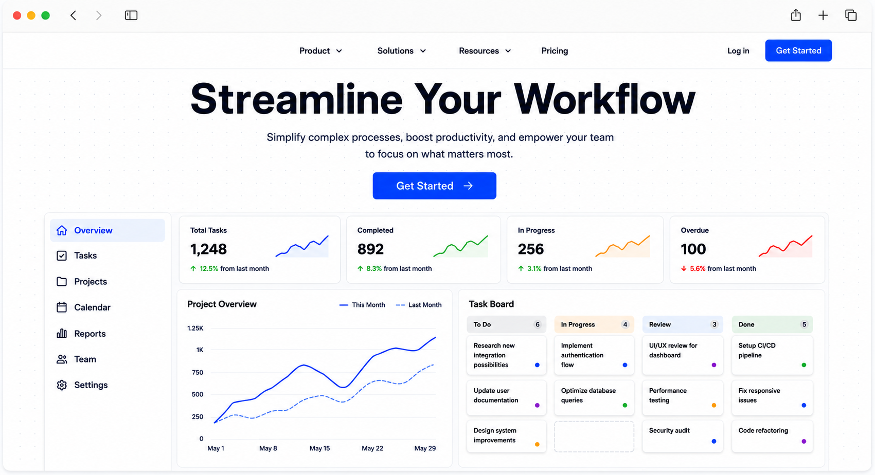875x475 pixels.
Task: Open UI/UX review for dashboard card
Action: (683, 355)
